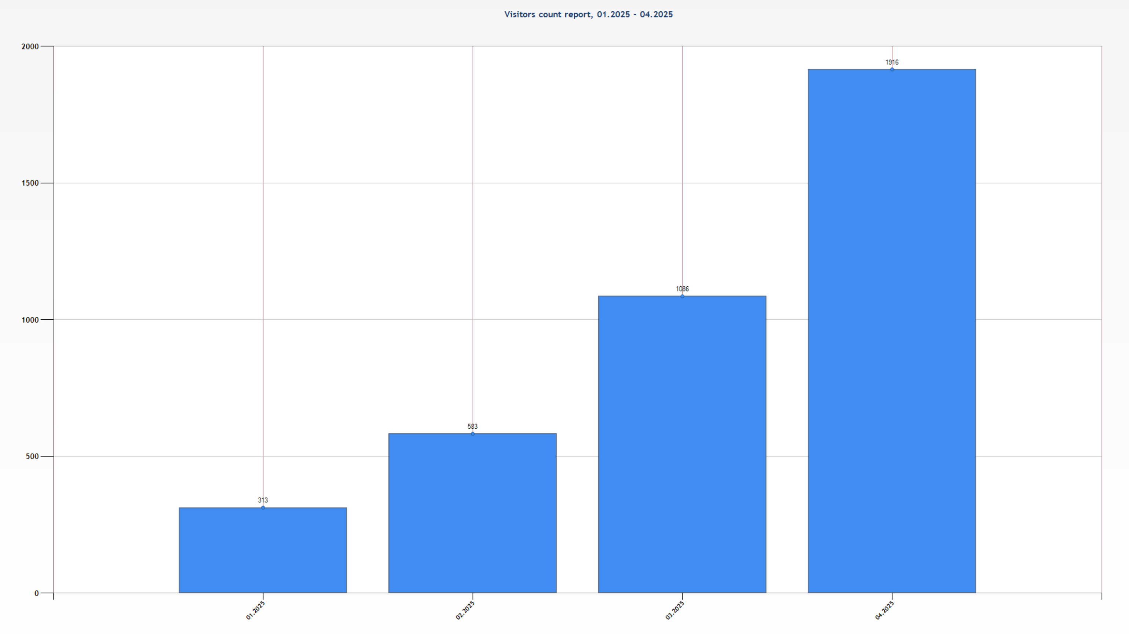Click the data point marker labeled 583

tap(472, 434)
